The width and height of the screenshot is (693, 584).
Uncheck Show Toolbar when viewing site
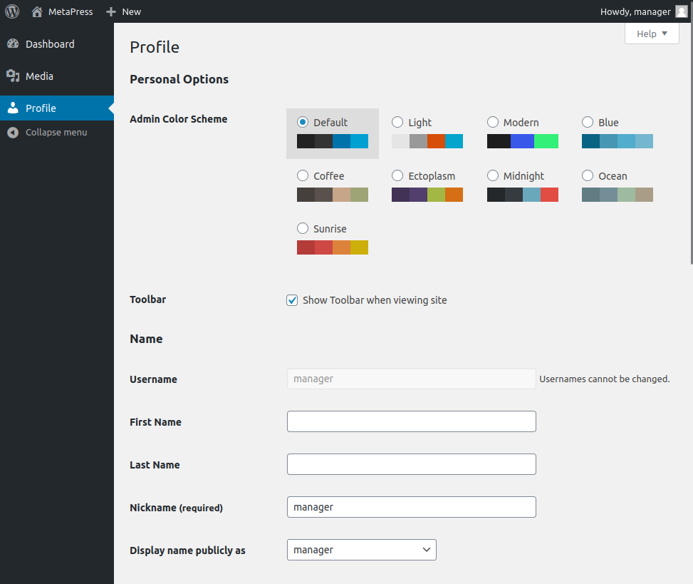[x=292, y=300]
